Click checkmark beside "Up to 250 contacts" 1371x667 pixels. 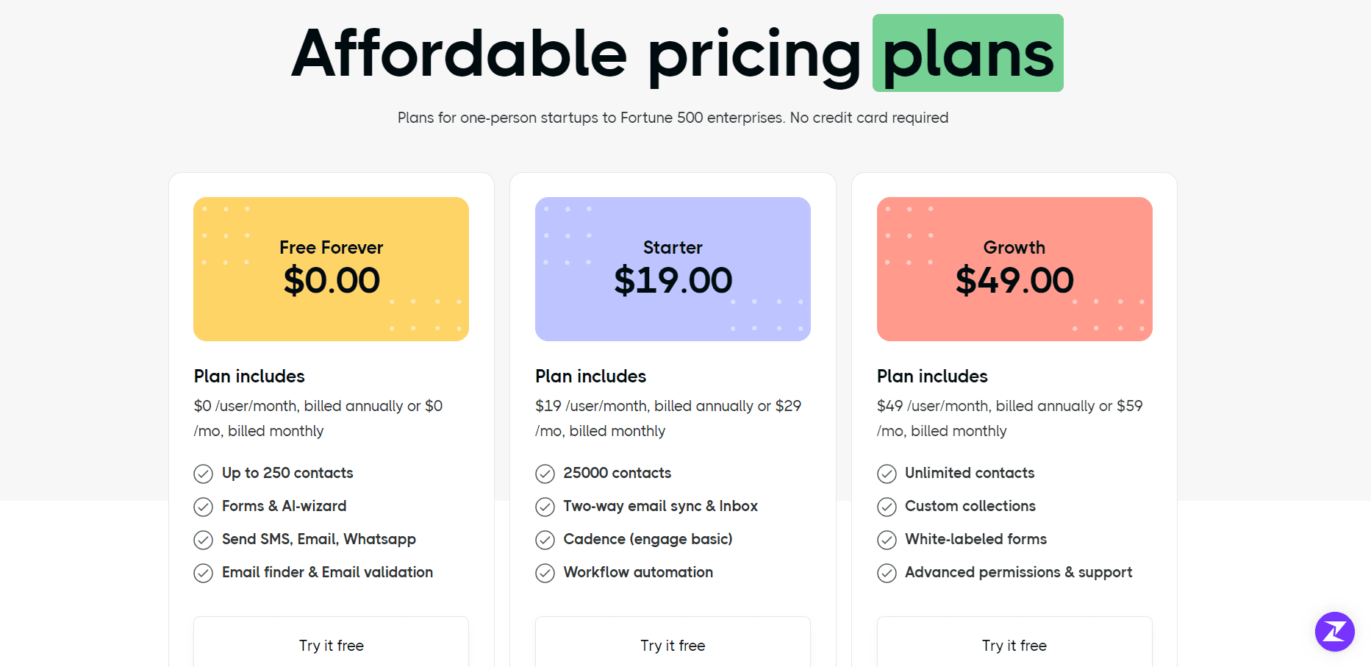click(x=203, y=474)
